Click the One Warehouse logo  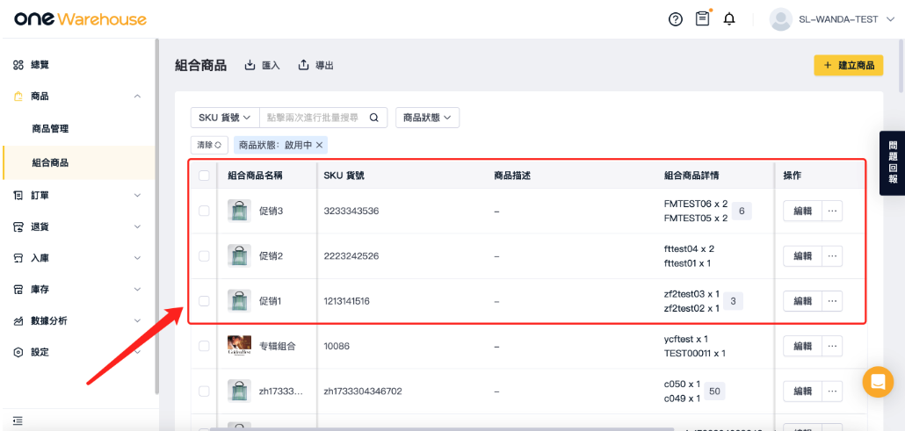coord(80,19)
